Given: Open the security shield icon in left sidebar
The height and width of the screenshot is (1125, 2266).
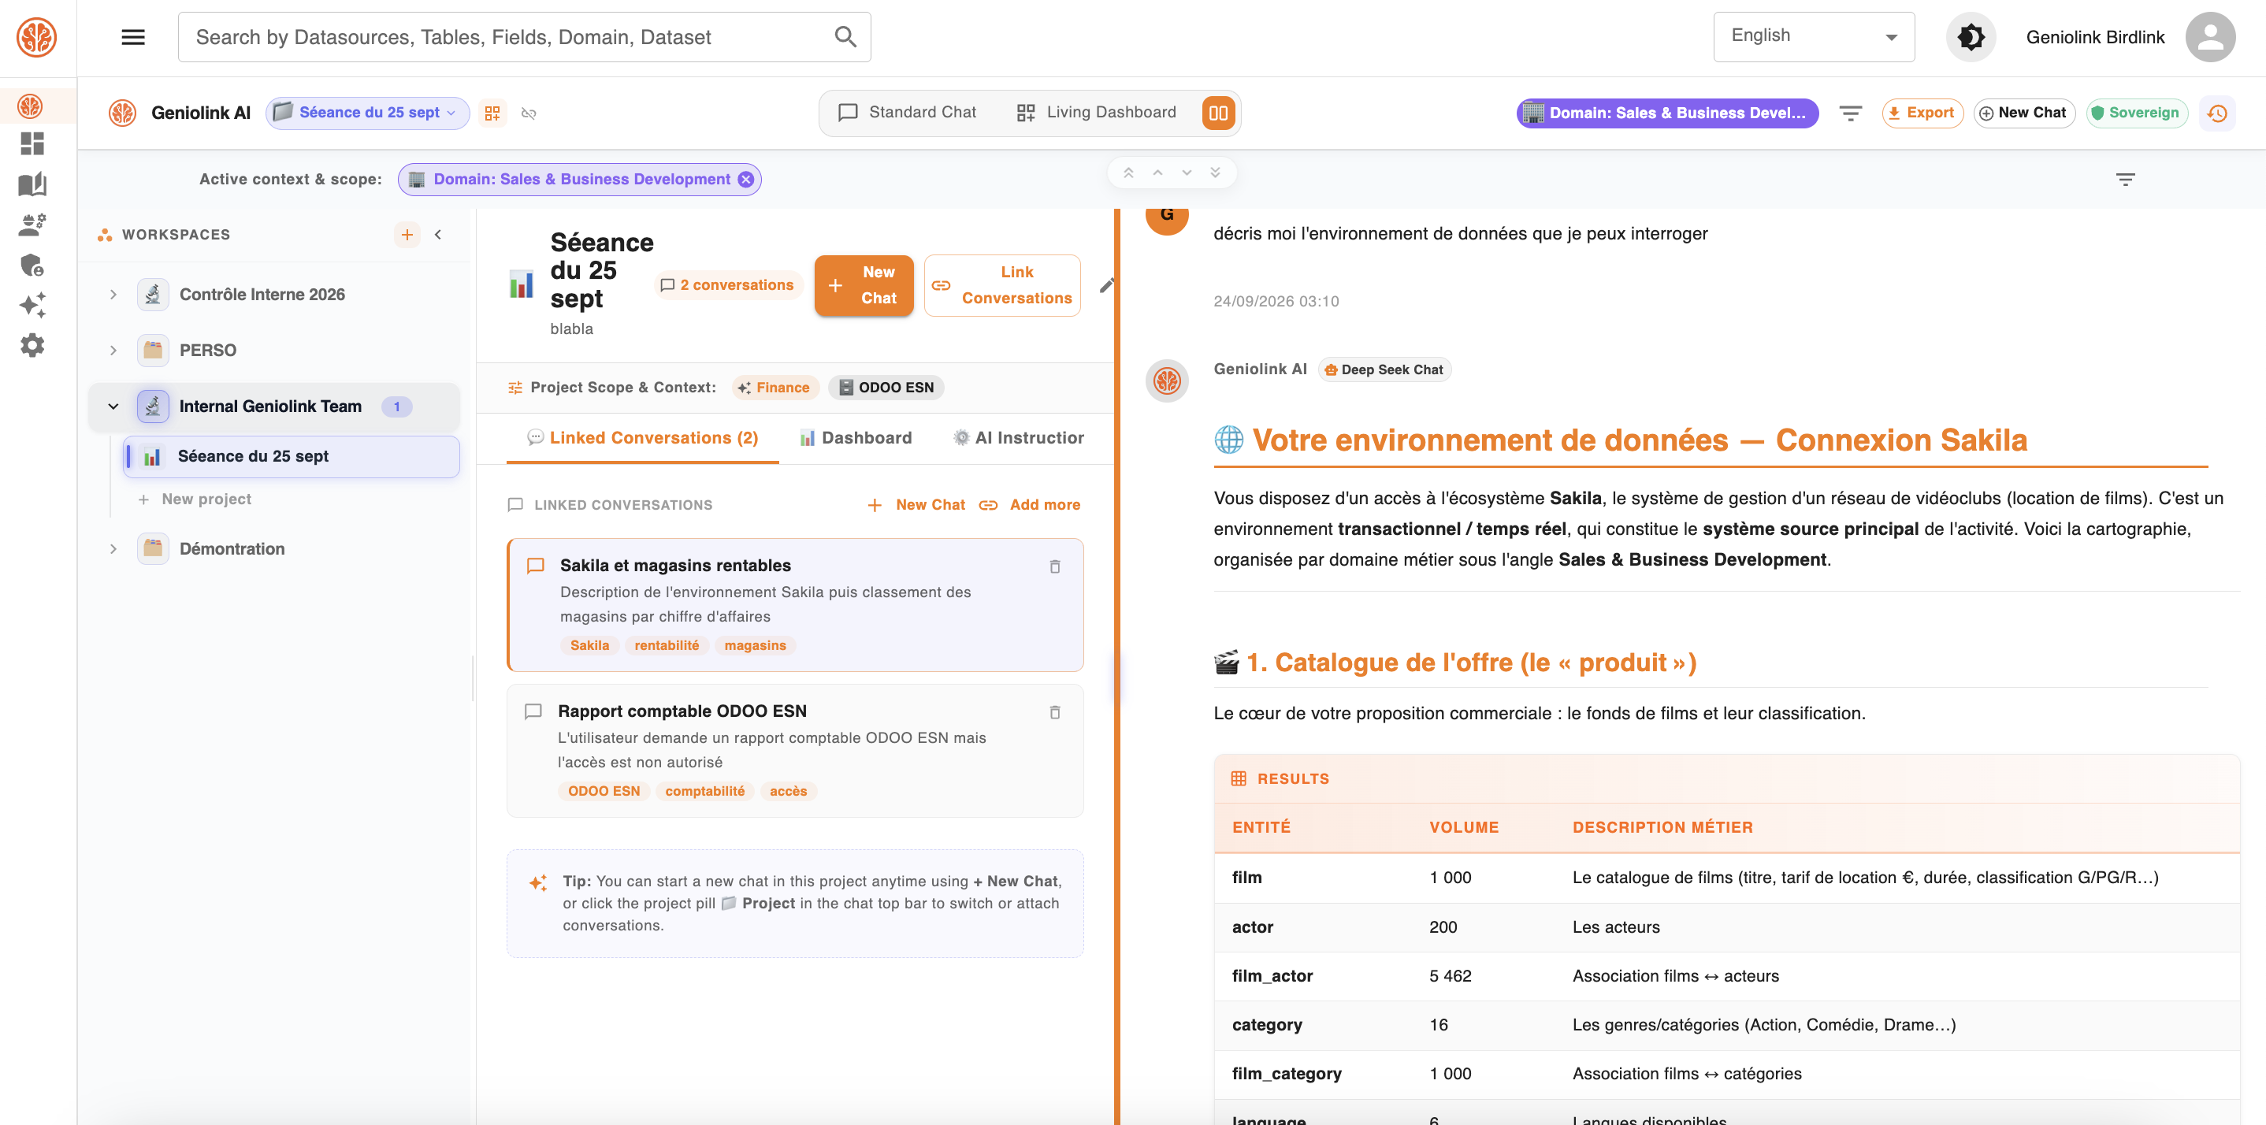Looking at the screenshot, I should [x=32, y=265].
